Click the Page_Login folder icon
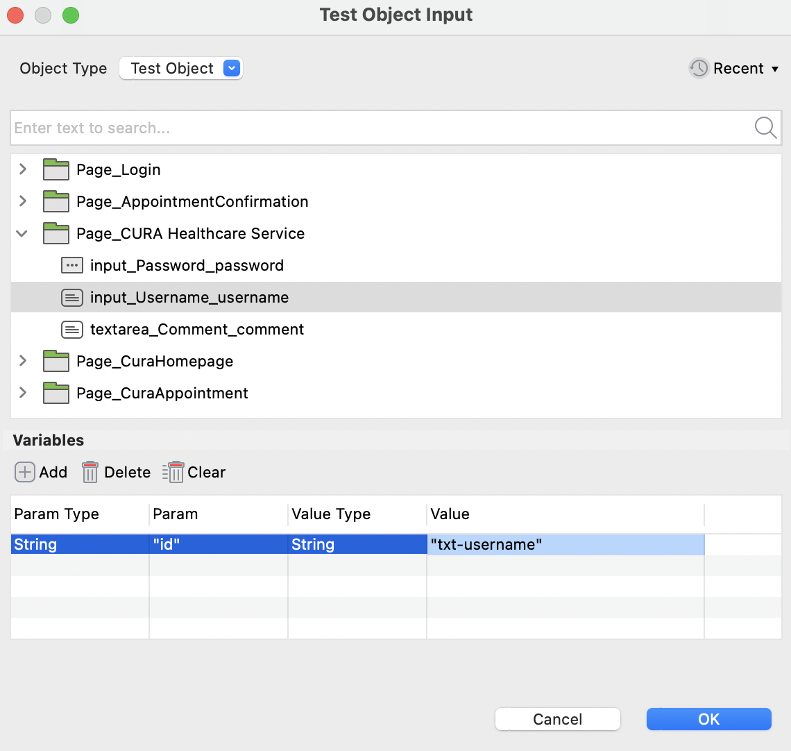 pyautogui.click(x=56, y=169)
